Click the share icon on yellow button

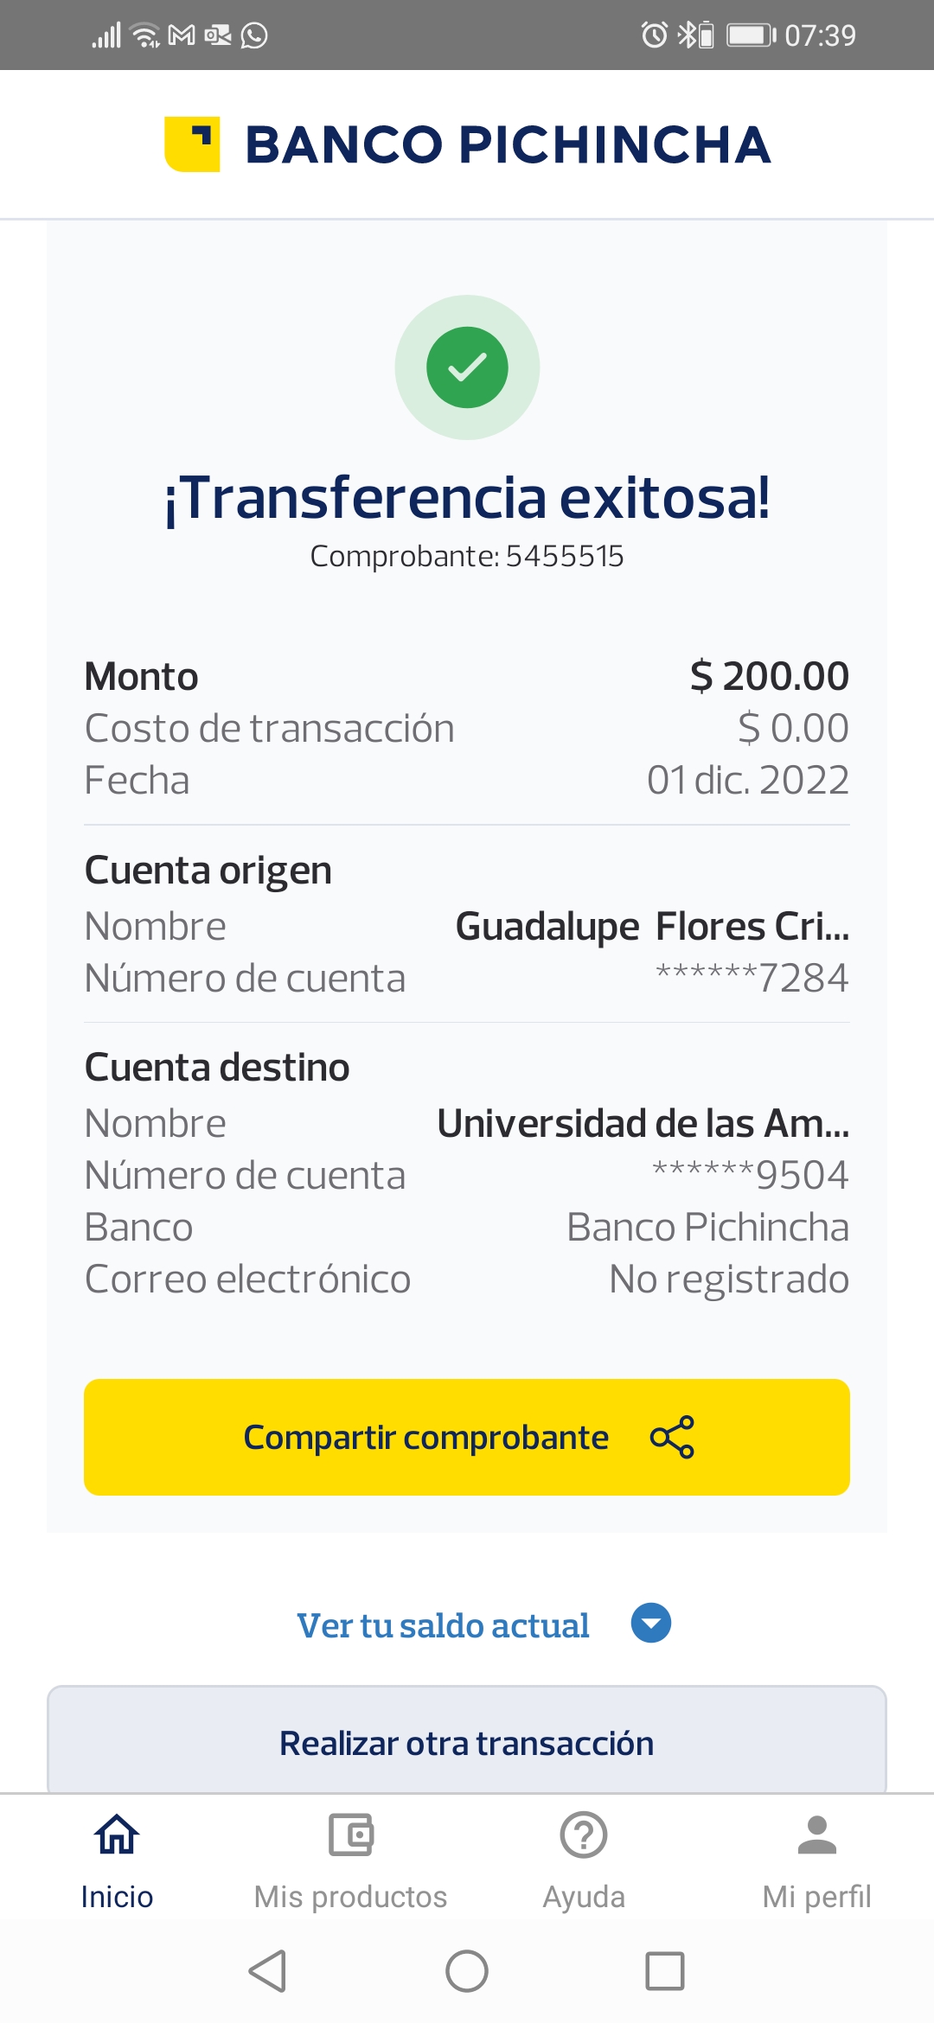pyautogui.click(x=672, y=1437)
